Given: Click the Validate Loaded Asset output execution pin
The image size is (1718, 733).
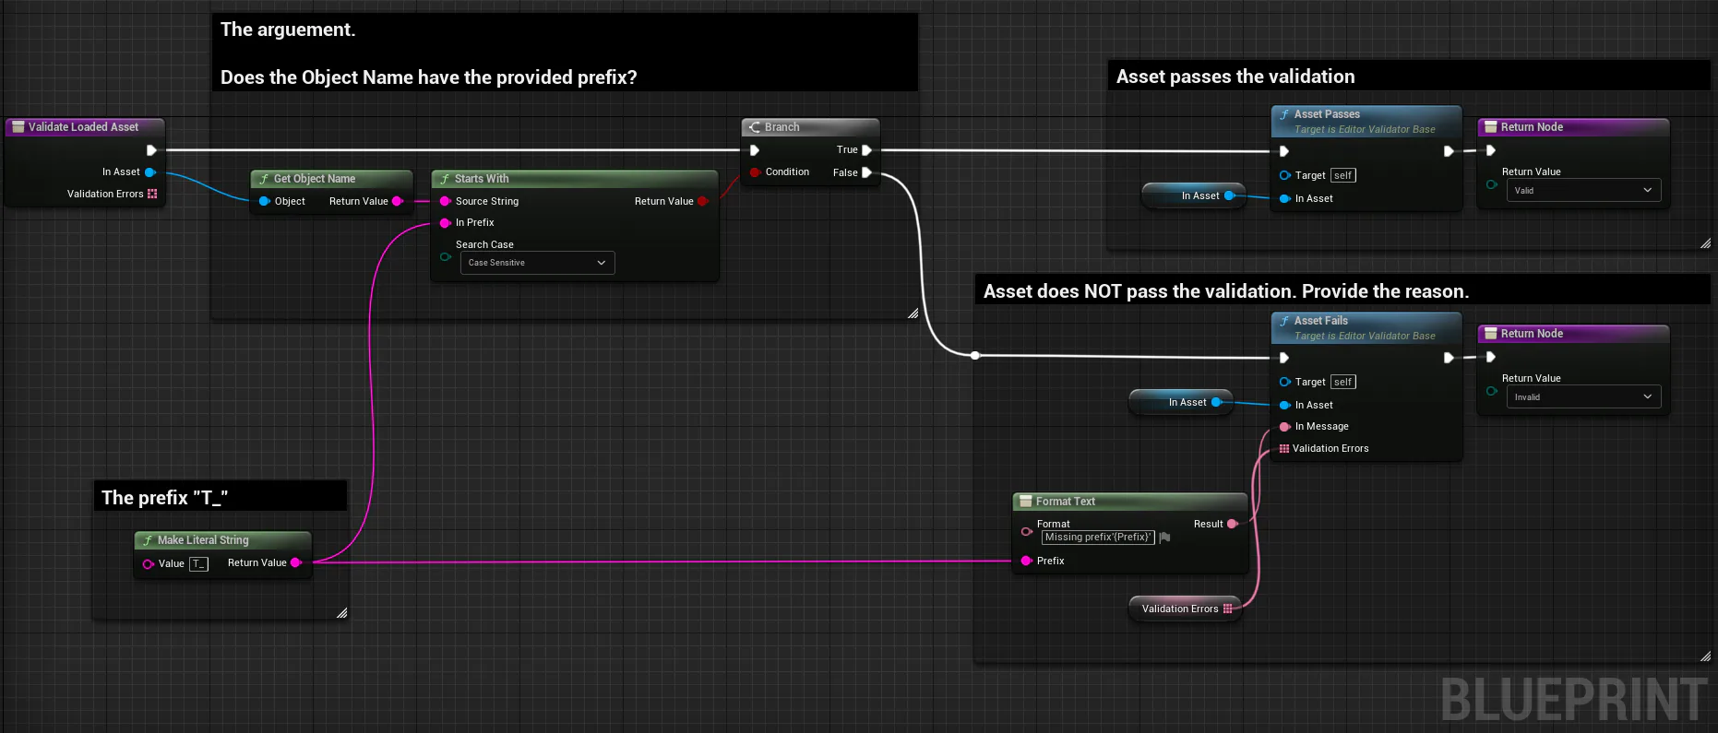Looking at the screenshot, I should click(x=151, y=150).
